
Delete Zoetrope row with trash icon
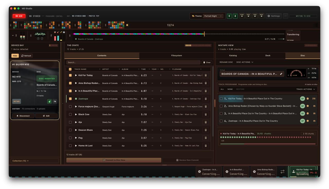206,99
